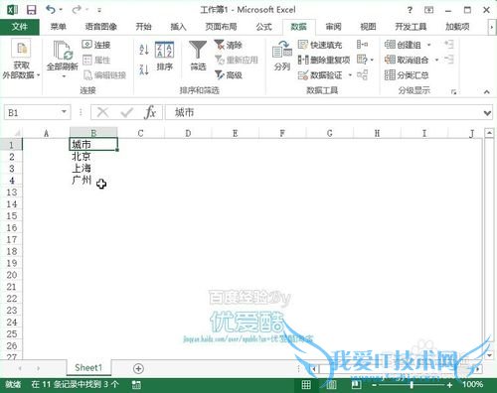Switch to the Developer (开发工具) tab
The height and width of the screenshot is (393, 497).
pyautogui.click(x=411, y=27)
